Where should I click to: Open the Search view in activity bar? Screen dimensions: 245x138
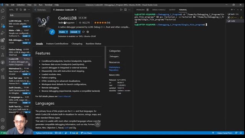pyautogui.click(x=3, y=18)
